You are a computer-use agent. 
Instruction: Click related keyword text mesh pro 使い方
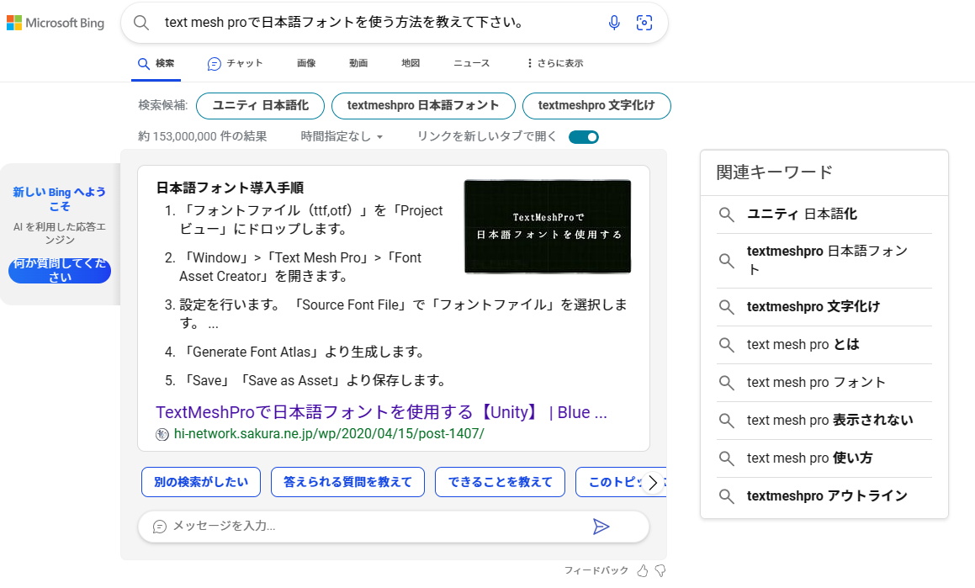(x=809, y=458)
